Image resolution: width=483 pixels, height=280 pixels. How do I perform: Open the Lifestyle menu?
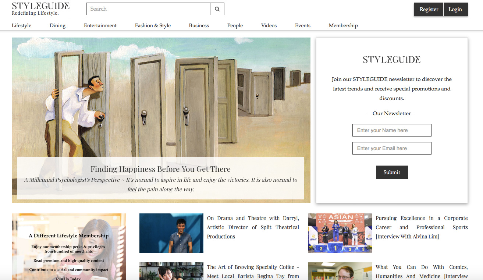coord(21,25)
